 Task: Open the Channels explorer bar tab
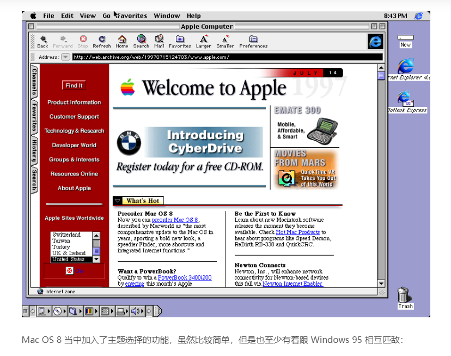point(34,82)
